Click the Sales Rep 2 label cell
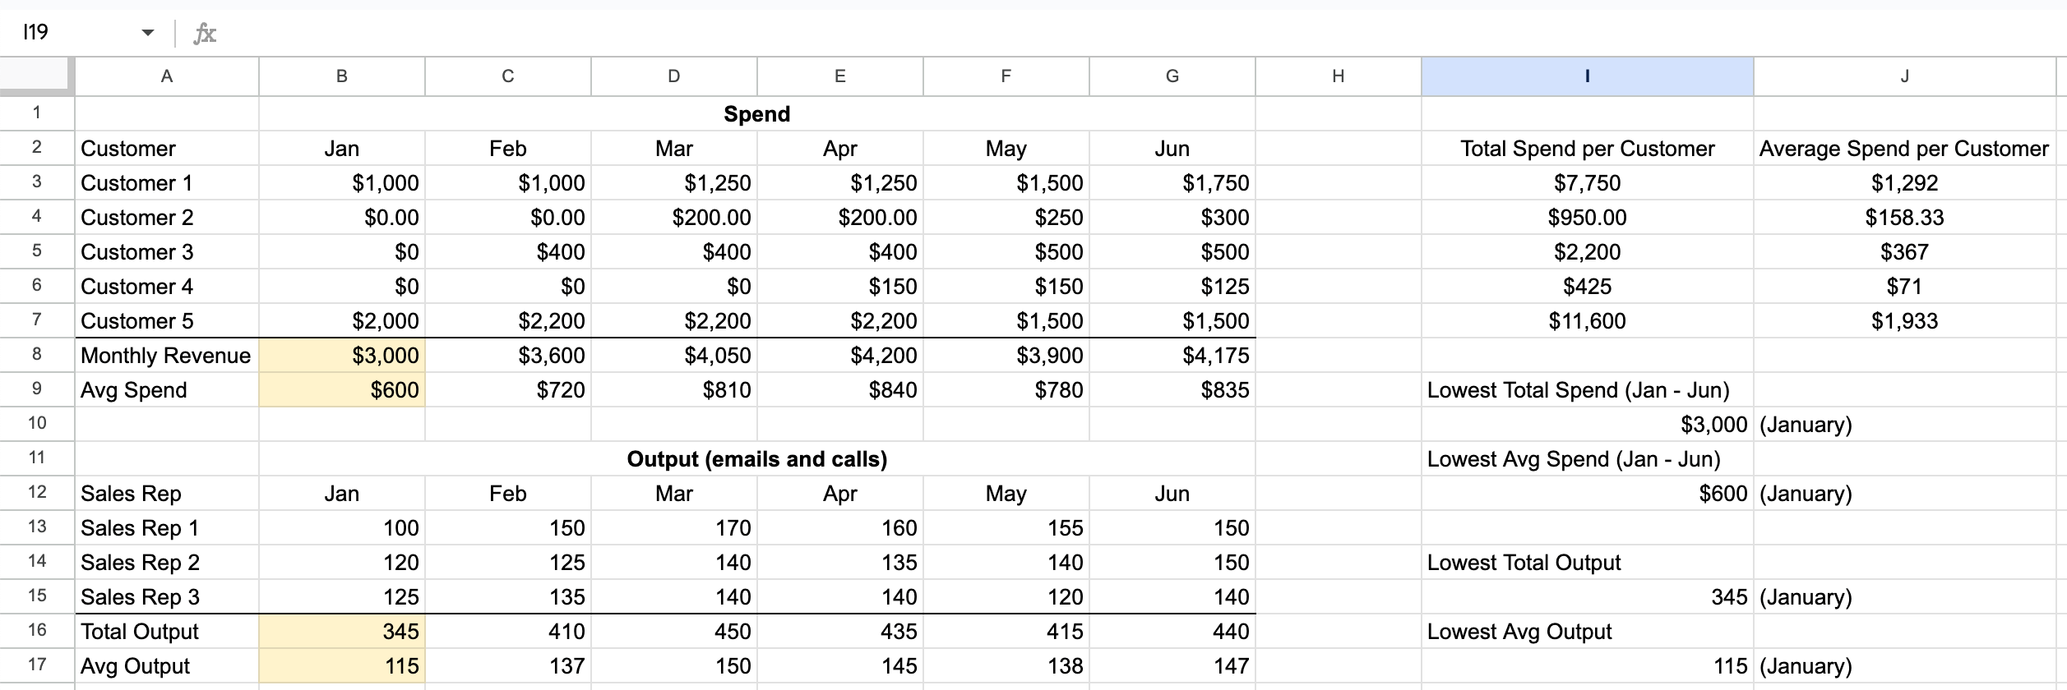This screenshot has width=2067, height=690. coord(167,563)
